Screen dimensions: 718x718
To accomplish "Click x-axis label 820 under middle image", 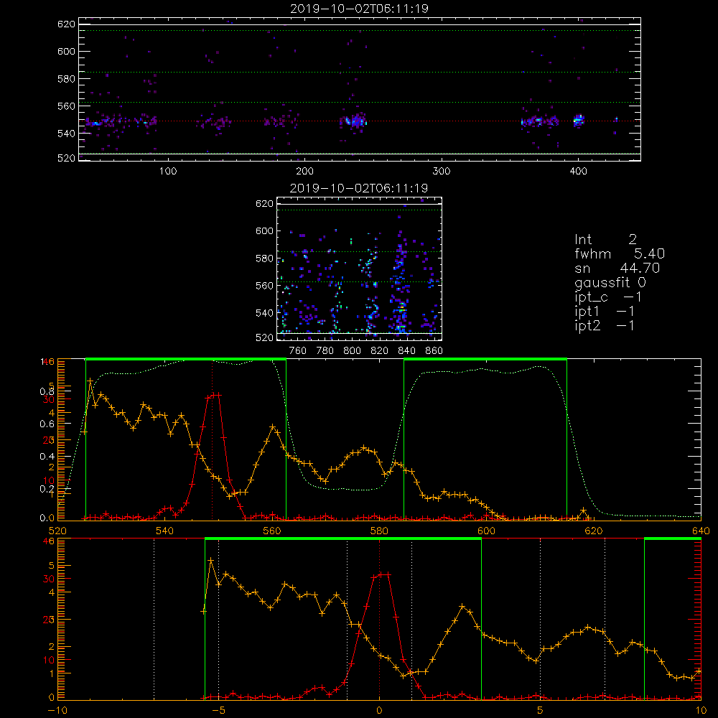I will pos(380,351).
